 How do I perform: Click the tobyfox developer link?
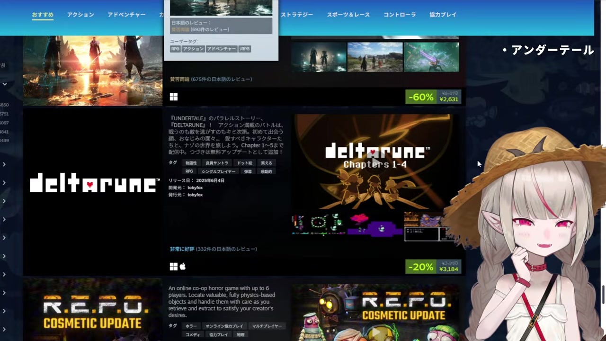pyautogui.click(x=195, y=188)
